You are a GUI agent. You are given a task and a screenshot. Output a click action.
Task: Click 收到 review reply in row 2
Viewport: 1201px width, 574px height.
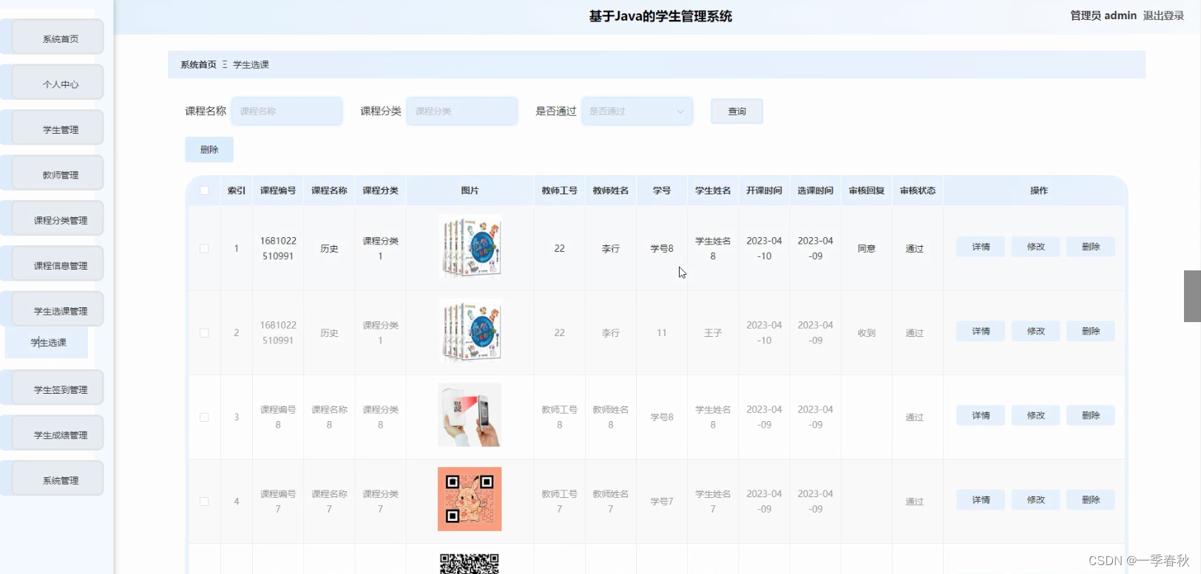pyautogui.click(x=867, y=333)
